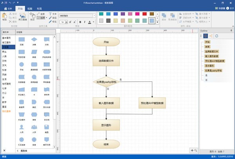Pick the plain circle shape in library
Screen dimensions: 235x159
(x=22, y=65)
